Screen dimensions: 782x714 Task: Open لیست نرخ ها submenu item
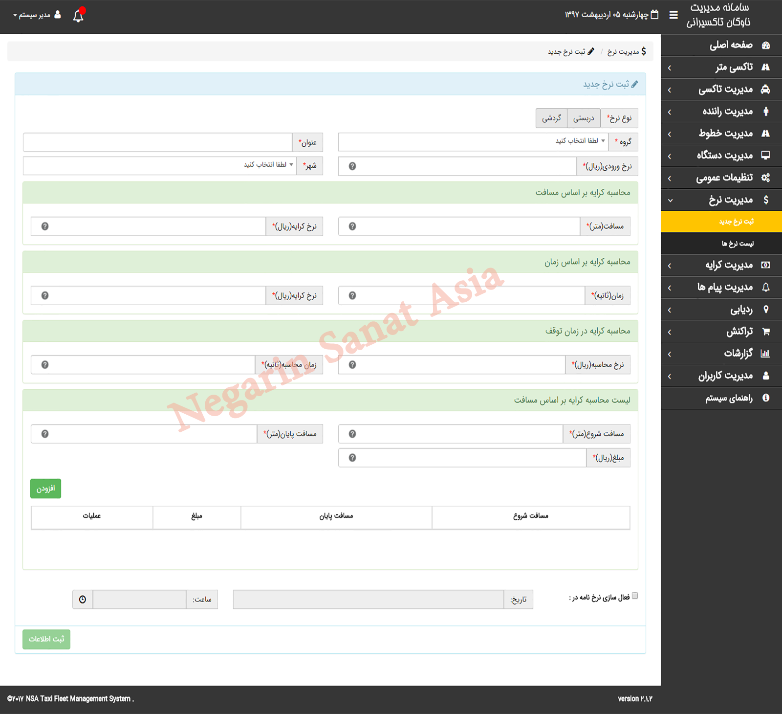[721, 244]
